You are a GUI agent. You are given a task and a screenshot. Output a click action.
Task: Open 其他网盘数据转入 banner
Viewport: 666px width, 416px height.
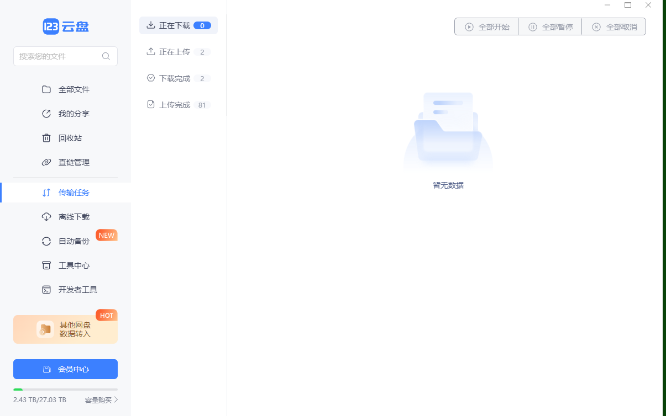[65, 329]
